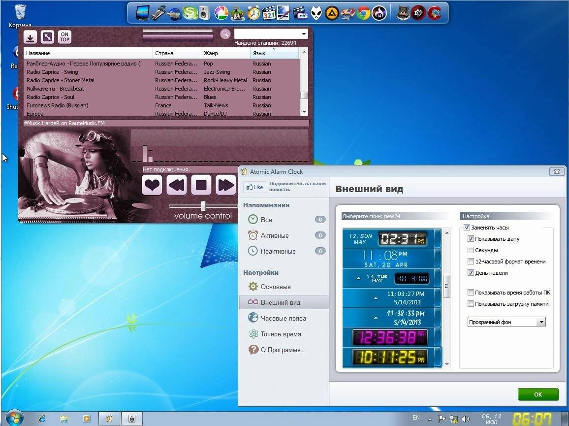Select station Radio Caprice - Stoner Metal

coord(162,80)
